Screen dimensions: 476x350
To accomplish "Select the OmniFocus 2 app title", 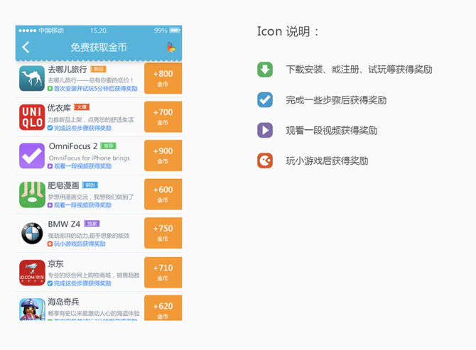I will (x=73, y=146).
